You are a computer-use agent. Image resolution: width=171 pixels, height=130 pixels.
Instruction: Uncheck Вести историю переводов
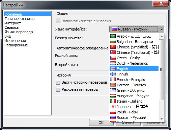(58, 82)
